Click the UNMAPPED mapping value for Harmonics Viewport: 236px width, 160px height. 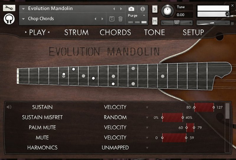115,148
